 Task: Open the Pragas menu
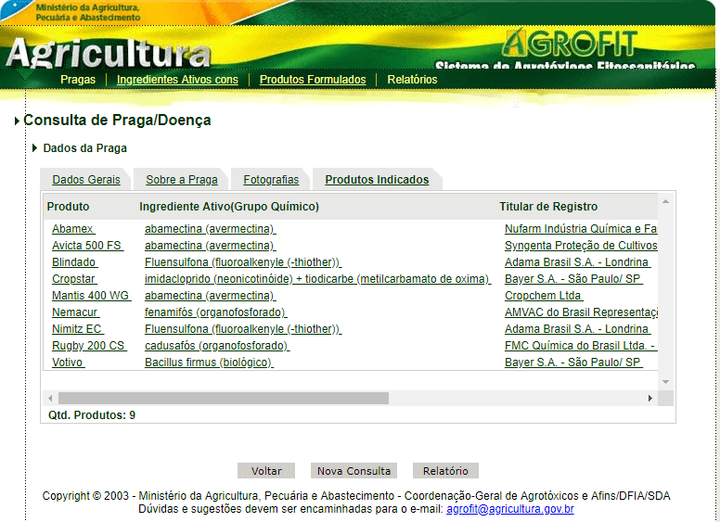pos(78,80)
